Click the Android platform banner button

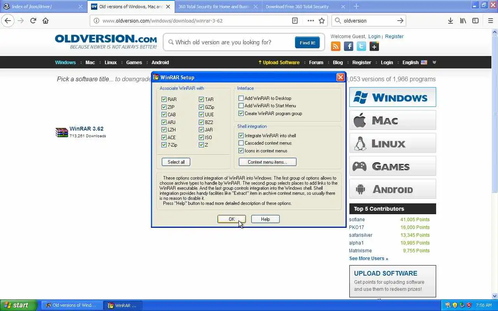(x=393, y=189)
